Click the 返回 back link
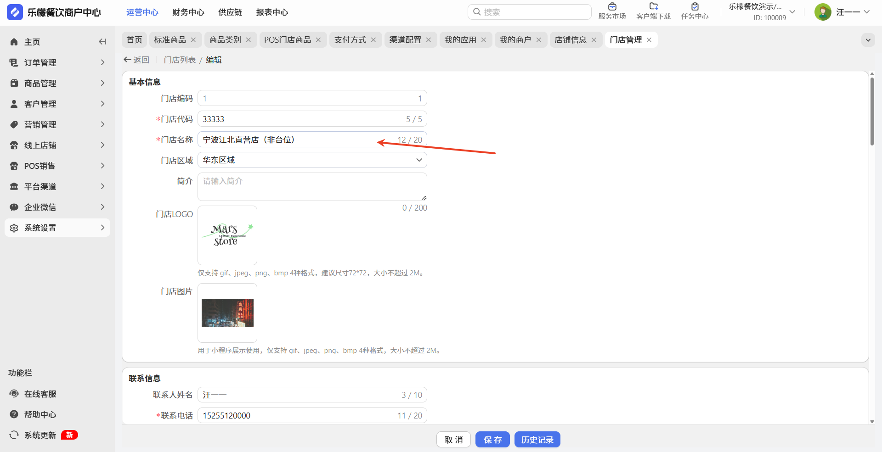Image resolution: width=882 pixels, height=452 pixels. pos(136,60)
